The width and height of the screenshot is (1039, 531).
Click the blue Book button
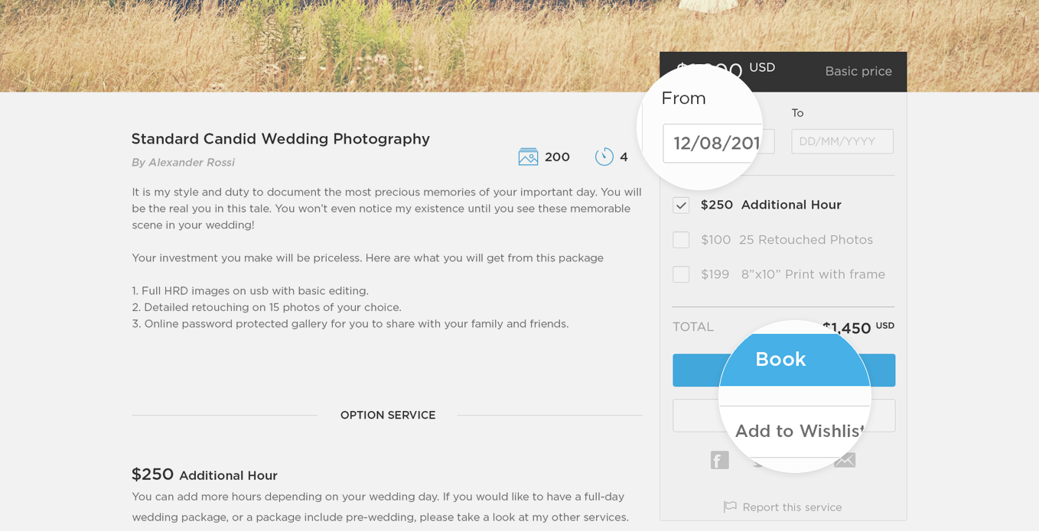(x=783, y=370)
